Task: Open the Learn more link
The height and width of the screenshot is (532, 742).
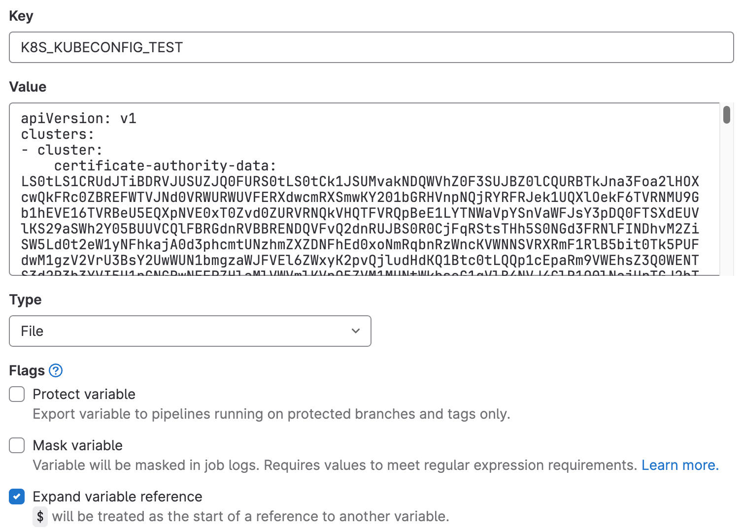Action: 679,465
